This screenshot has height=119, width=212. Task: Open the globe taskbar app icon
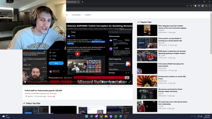pos(121,116)
